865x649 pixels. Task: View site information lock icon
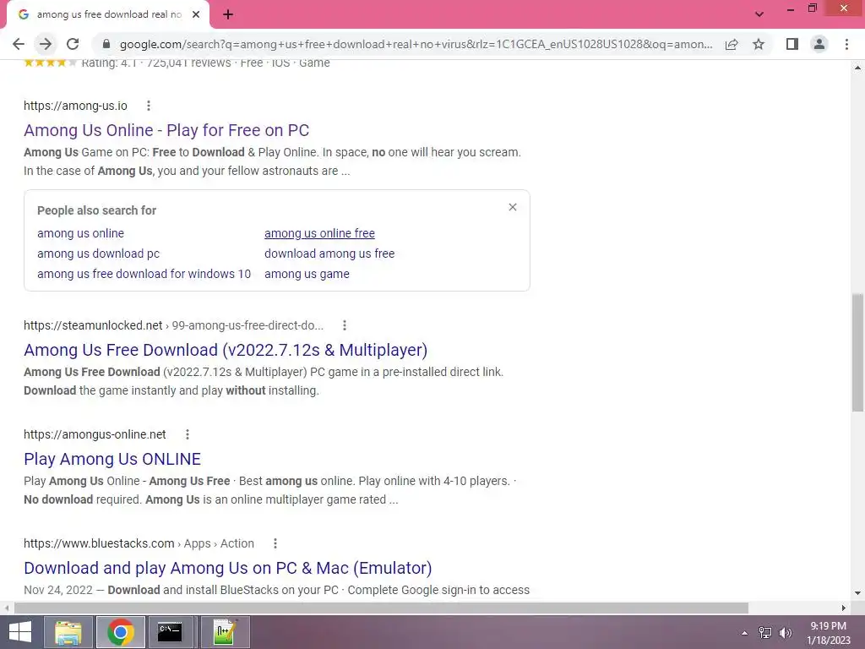[x=106, y=44]
